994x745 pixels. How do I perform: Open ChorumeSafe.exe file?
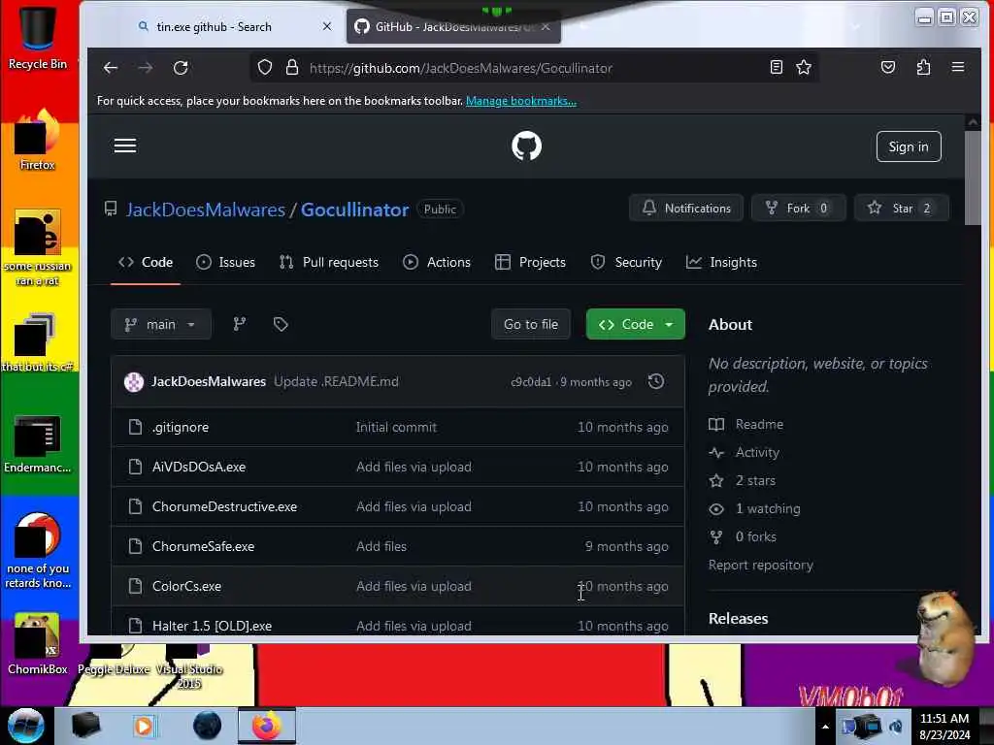(203, 547)
